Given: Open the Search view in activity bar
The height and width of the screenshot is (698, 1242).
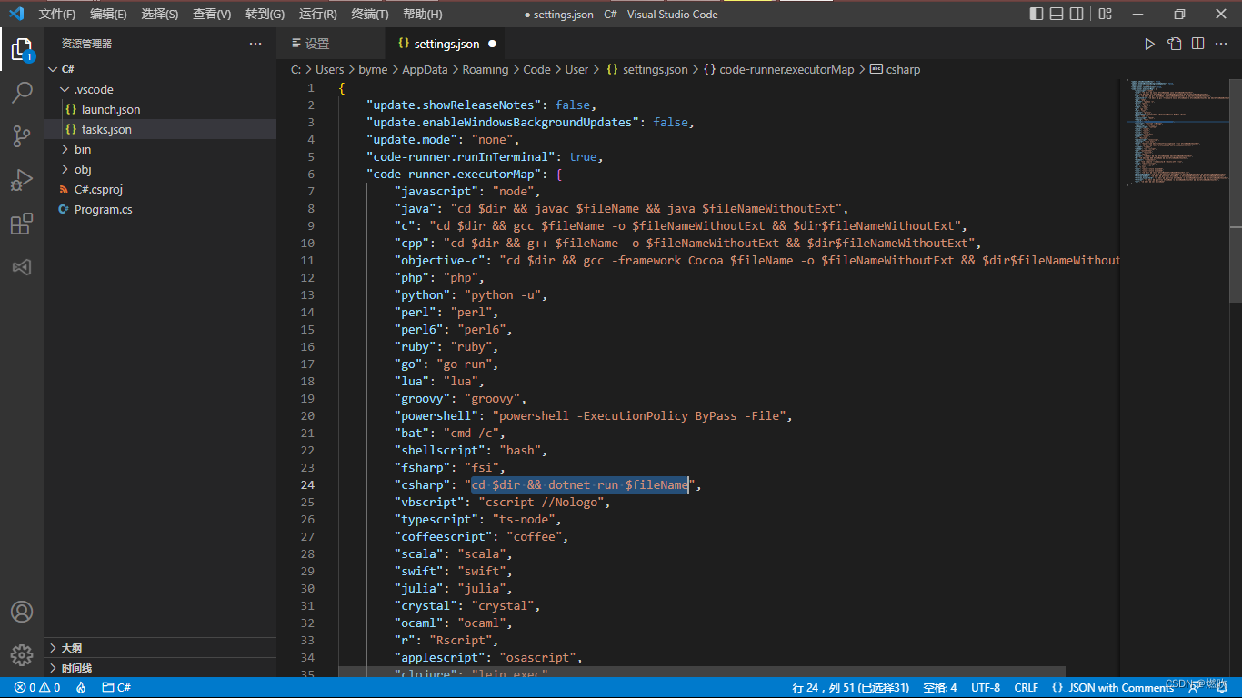Looking at the screenshot, I should pyautogui.click(x=22, y=93).
